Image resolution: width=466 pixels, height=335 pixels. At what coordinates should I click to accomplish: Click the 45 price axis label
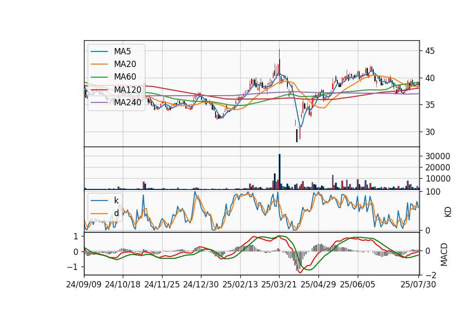tap(430, 51)
